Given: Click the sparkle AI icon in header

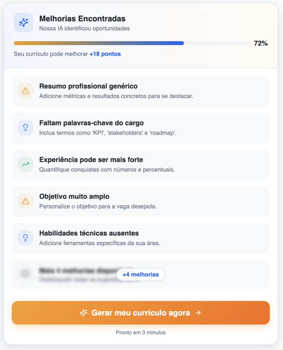Looking at the screenshot, I should coord(24,23).
